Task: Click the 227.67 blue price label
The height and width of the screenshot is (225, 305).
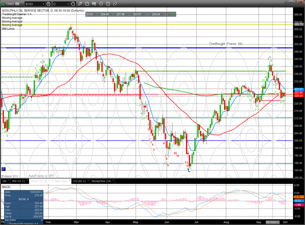Action: (298, 89)
